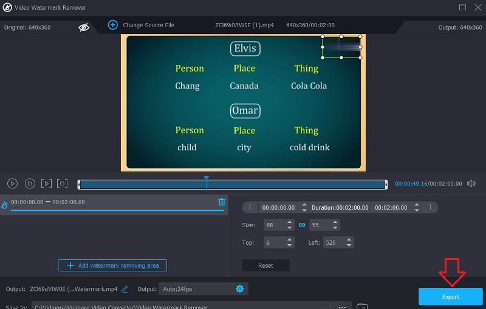Viewport: 486px width, 309px height.
Task: Click the timeline playhead marker
Action: (x=207, y=179)
